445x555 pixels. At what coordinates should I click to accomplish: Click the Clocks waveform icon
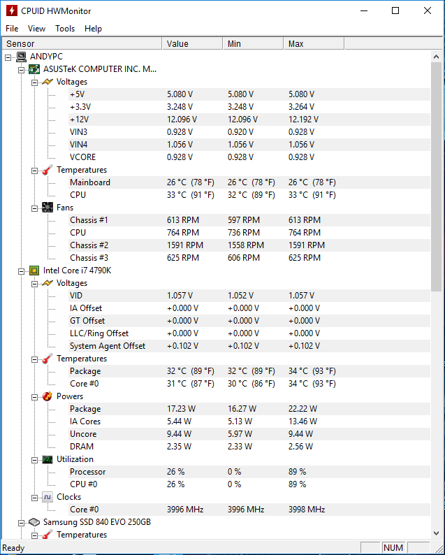click(48, 497)
